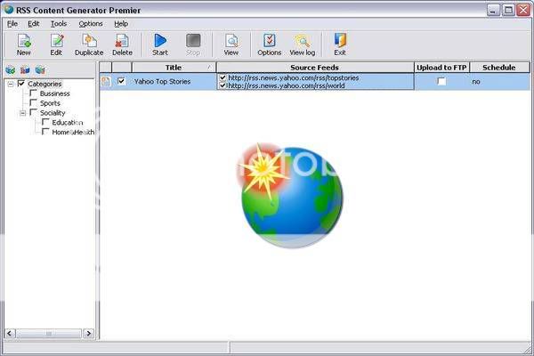Select the Categories root label

(x=44, y=84)
